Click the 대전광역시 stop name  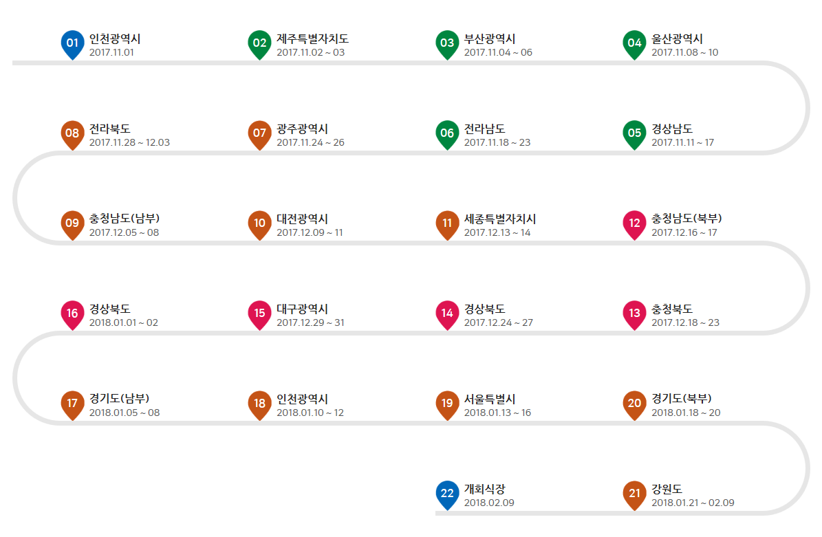pos(302,219)
